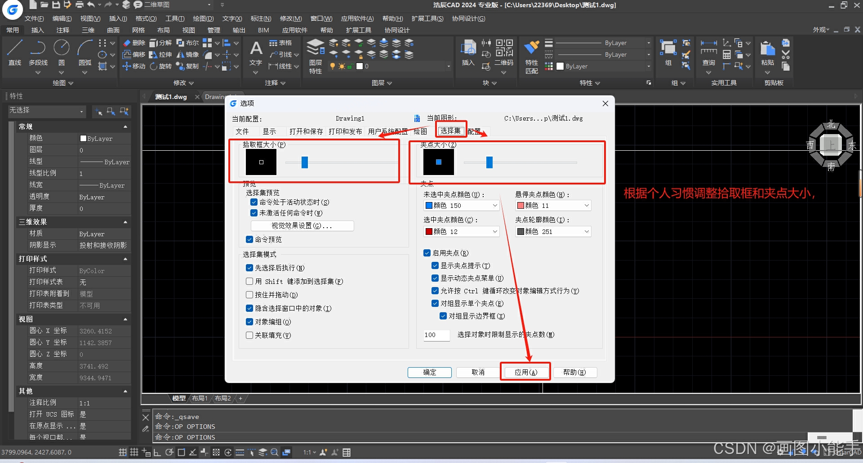Screen dimensions: 863x463
Task: Open the 格式(O) menu
Action: coord(146,18)
